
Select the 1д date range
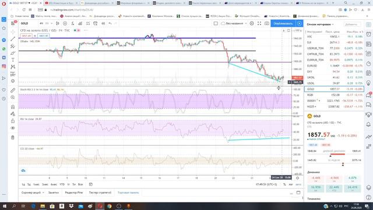pos(23,184)
